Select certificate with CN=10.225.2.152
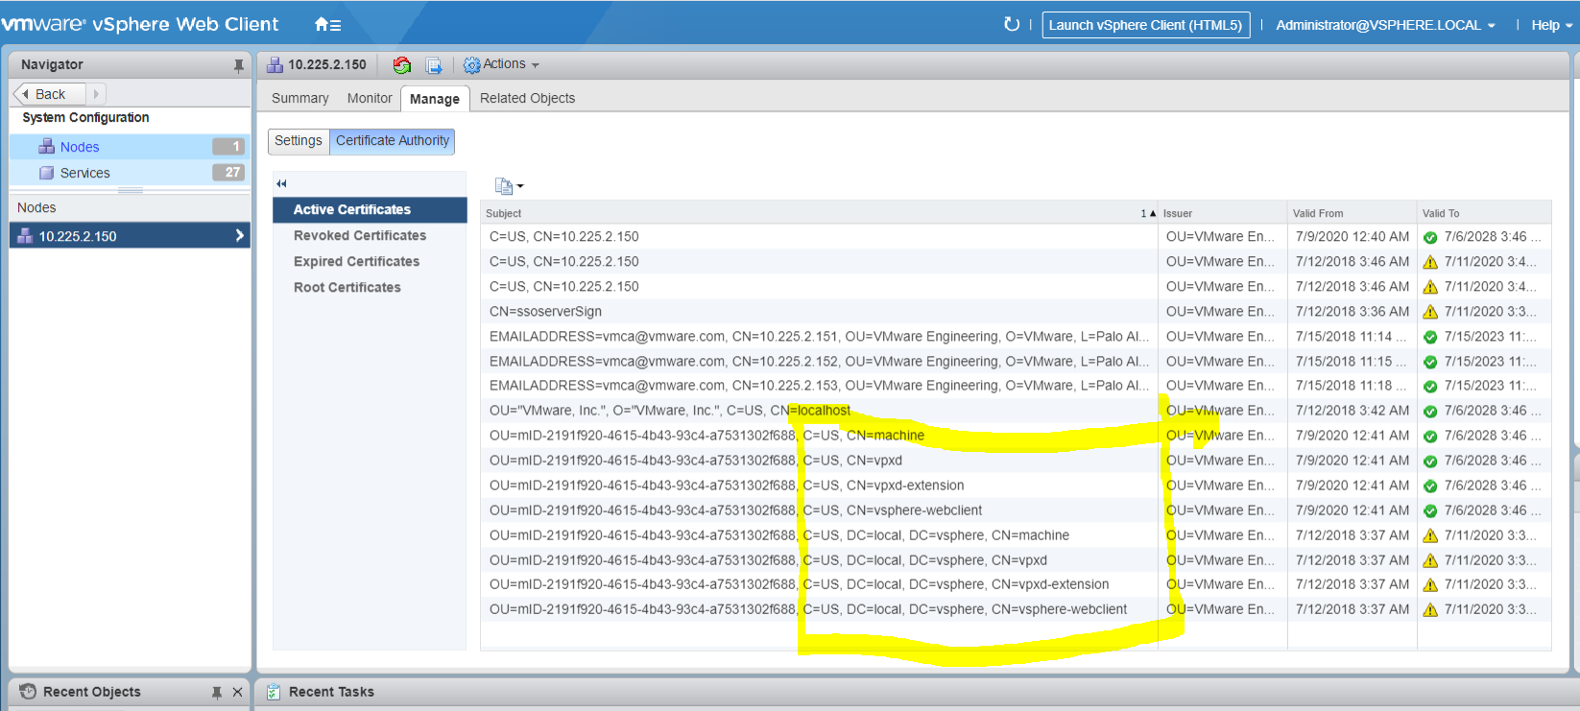 pos(1016,362)
